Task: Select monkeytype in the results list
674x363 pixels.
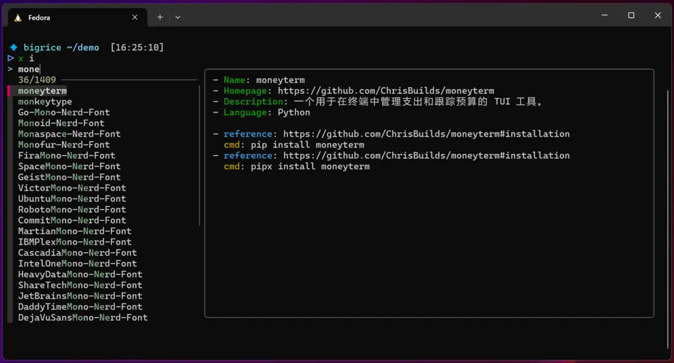Action: [x=45, y=102]
